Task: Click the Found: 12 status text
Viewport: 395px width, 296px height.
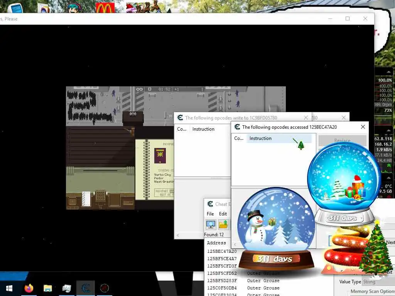Action: [214, 235]
